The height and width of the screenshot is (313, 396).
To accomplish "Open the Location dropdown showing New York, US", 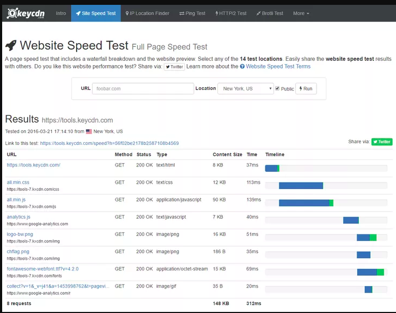I will 245,88.
